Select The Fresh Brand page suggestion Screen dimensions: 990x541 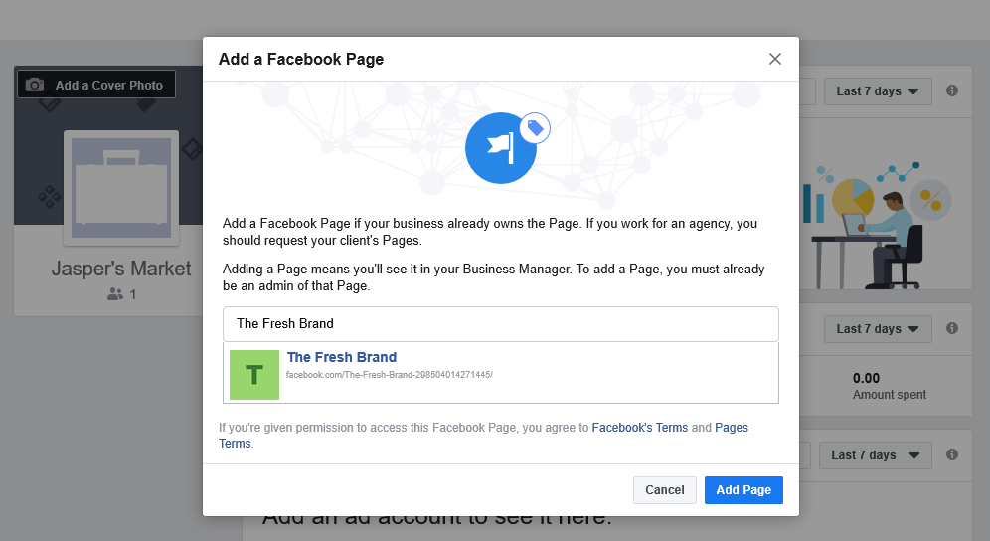[342, 358]
